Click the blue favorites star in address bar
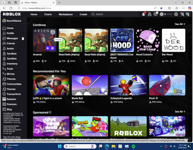The height and width of the screenshot is (150, 193). [x=161, y=8]
